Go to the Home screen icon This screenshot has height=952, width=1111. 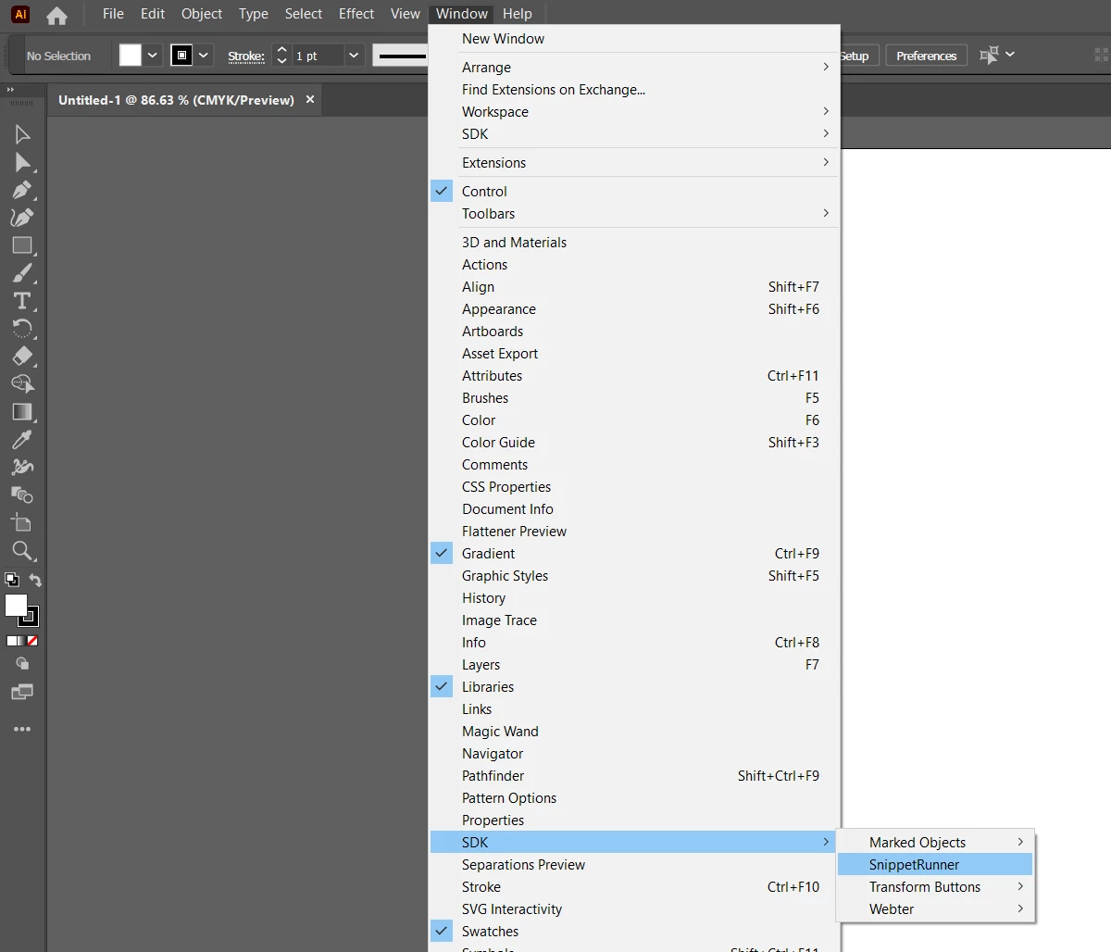[56, 15]
